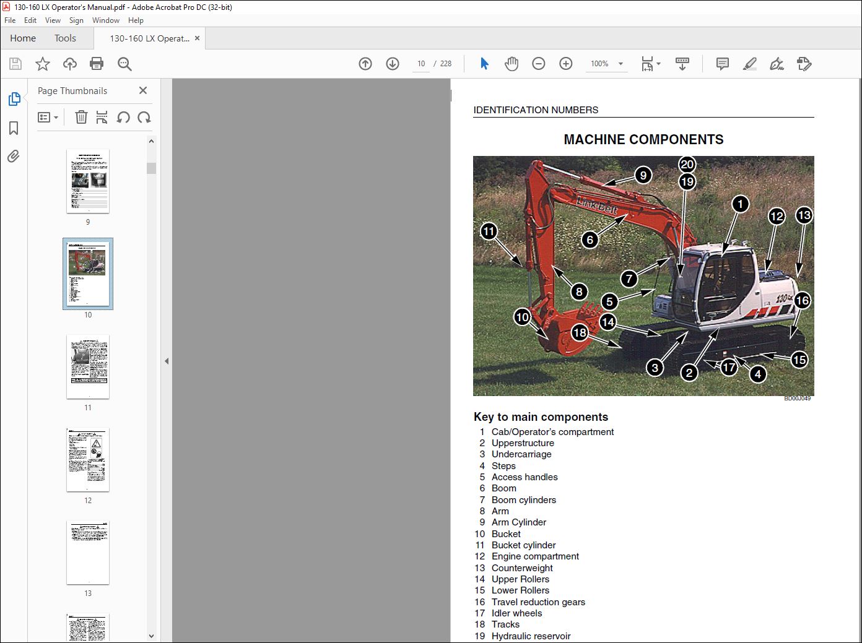This screenshot has height=643, width=862.
Task: Click the page number input field
Action: pos(421,64)
